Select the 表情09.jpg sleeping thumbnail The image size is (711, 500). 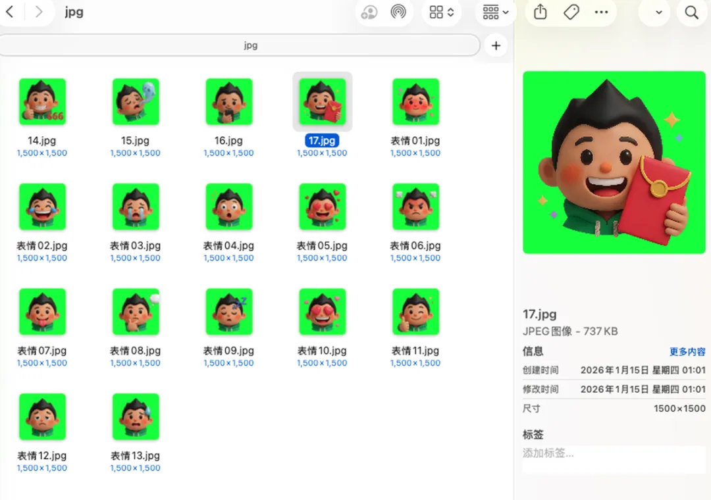(229, 311)
